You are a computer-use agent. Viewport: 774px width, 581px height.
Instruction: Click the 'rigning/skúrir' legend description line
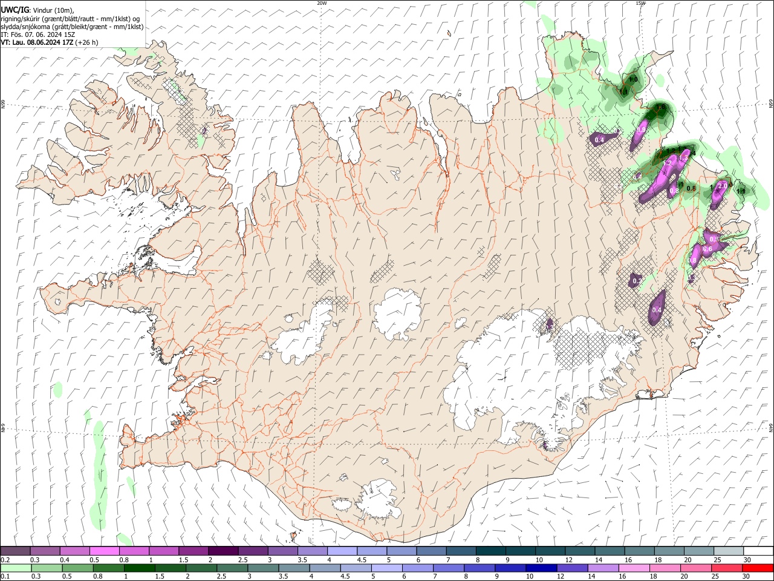71,19
